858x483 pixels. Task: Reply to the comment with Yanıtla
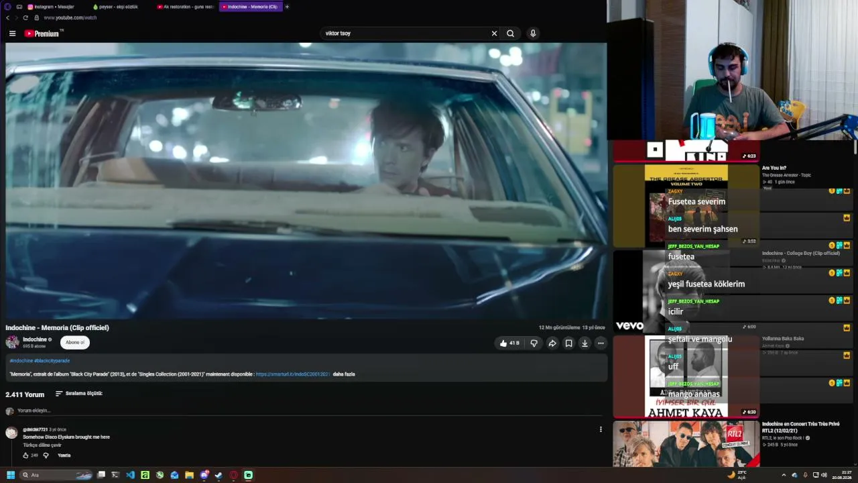(x=64, y=455)
